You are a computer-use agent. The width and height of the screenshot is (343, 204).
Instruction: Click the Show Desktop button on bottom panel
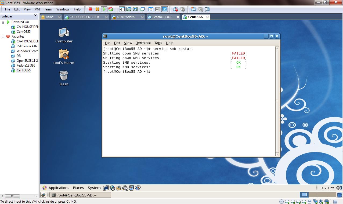pyautogui.click(x=44, y=195)
